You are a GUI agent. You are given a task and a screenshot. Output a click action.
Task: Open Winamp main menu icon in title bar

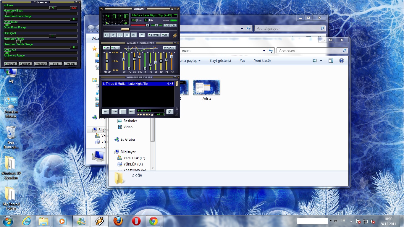(102, 9)
